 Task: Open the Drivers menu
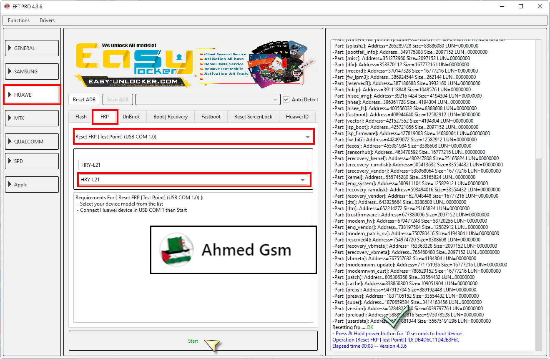pyautogui.click(x=47, y=20)
